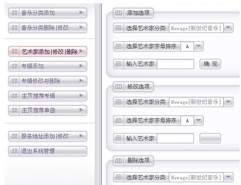Click columns icon beside 删除选项 header
This screenshot has height=185, width=241.
[119, 161]
